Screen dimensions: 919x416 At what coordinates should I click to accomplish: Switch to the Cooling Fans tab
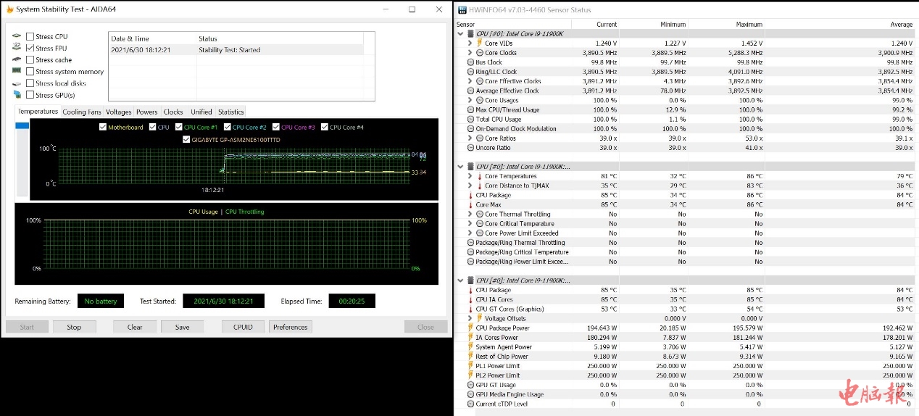[81, 112]
